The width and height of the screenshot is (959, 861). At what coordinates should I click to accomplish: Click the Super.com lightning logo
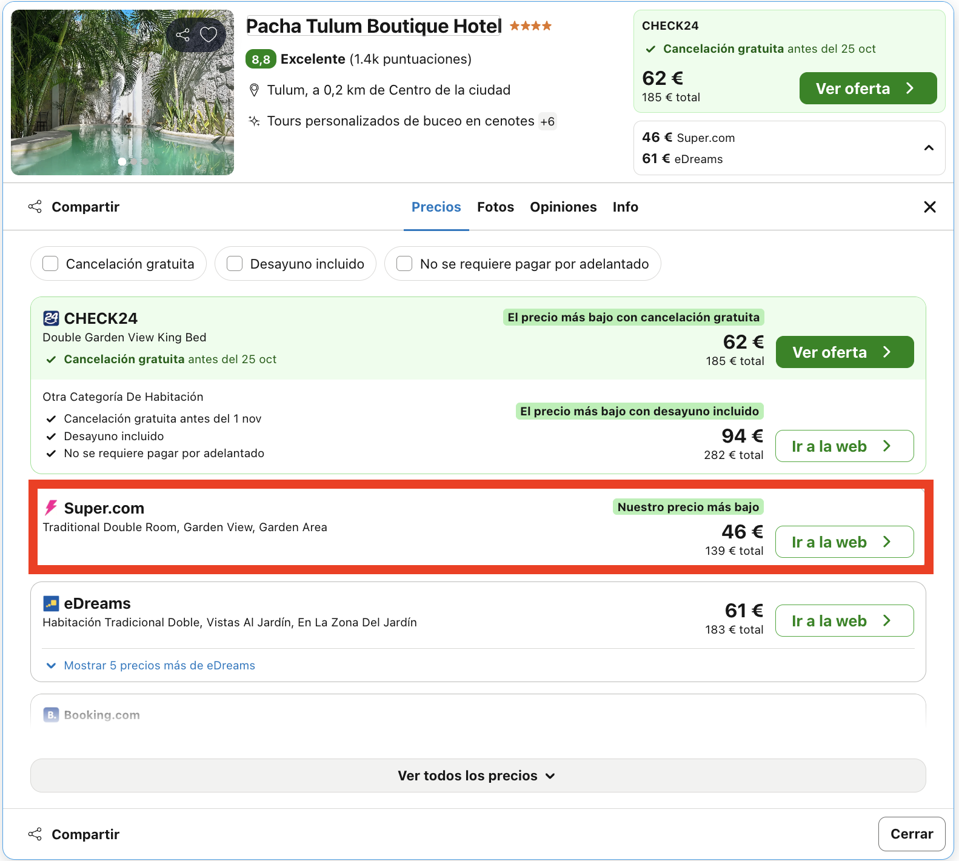click(51, 508)
